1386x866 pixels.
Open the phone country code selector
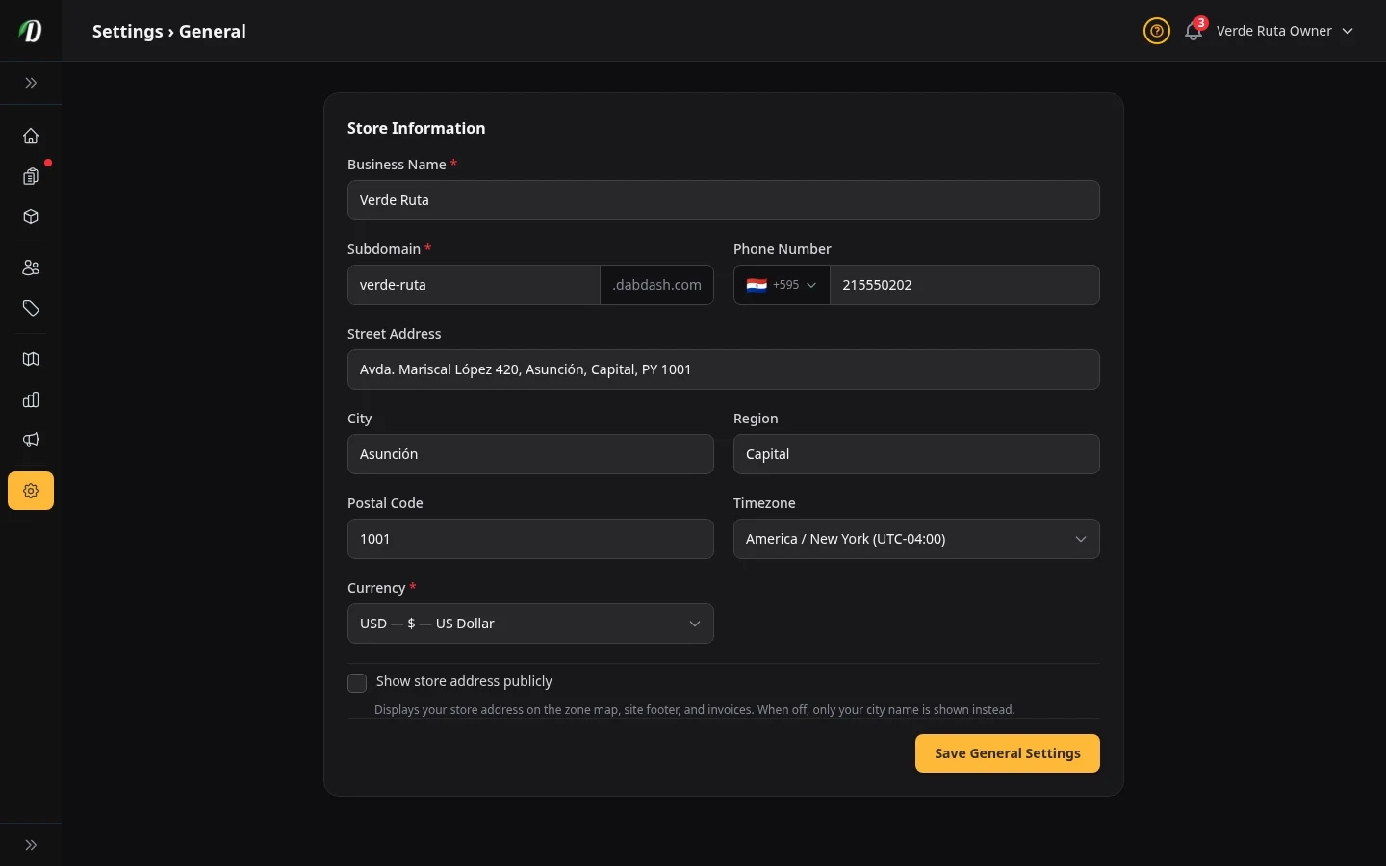[x=782, y=285]
